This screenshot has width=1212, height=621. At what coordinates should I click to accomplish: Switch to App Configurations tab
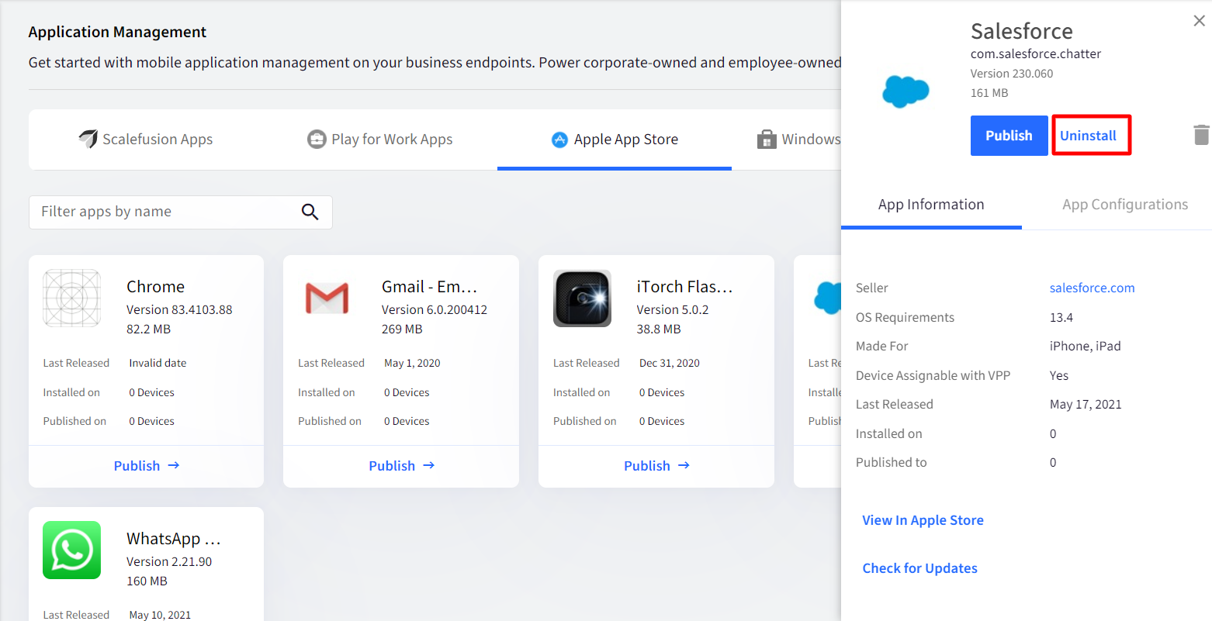1125,205
